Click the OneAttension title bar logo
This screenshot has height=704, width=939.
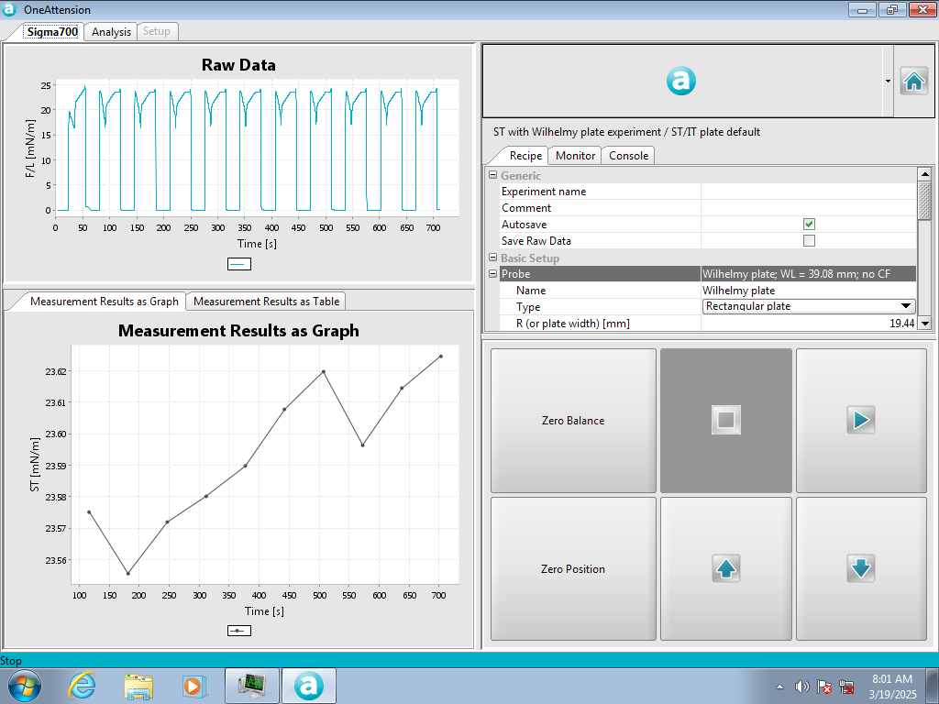[9, 9]
